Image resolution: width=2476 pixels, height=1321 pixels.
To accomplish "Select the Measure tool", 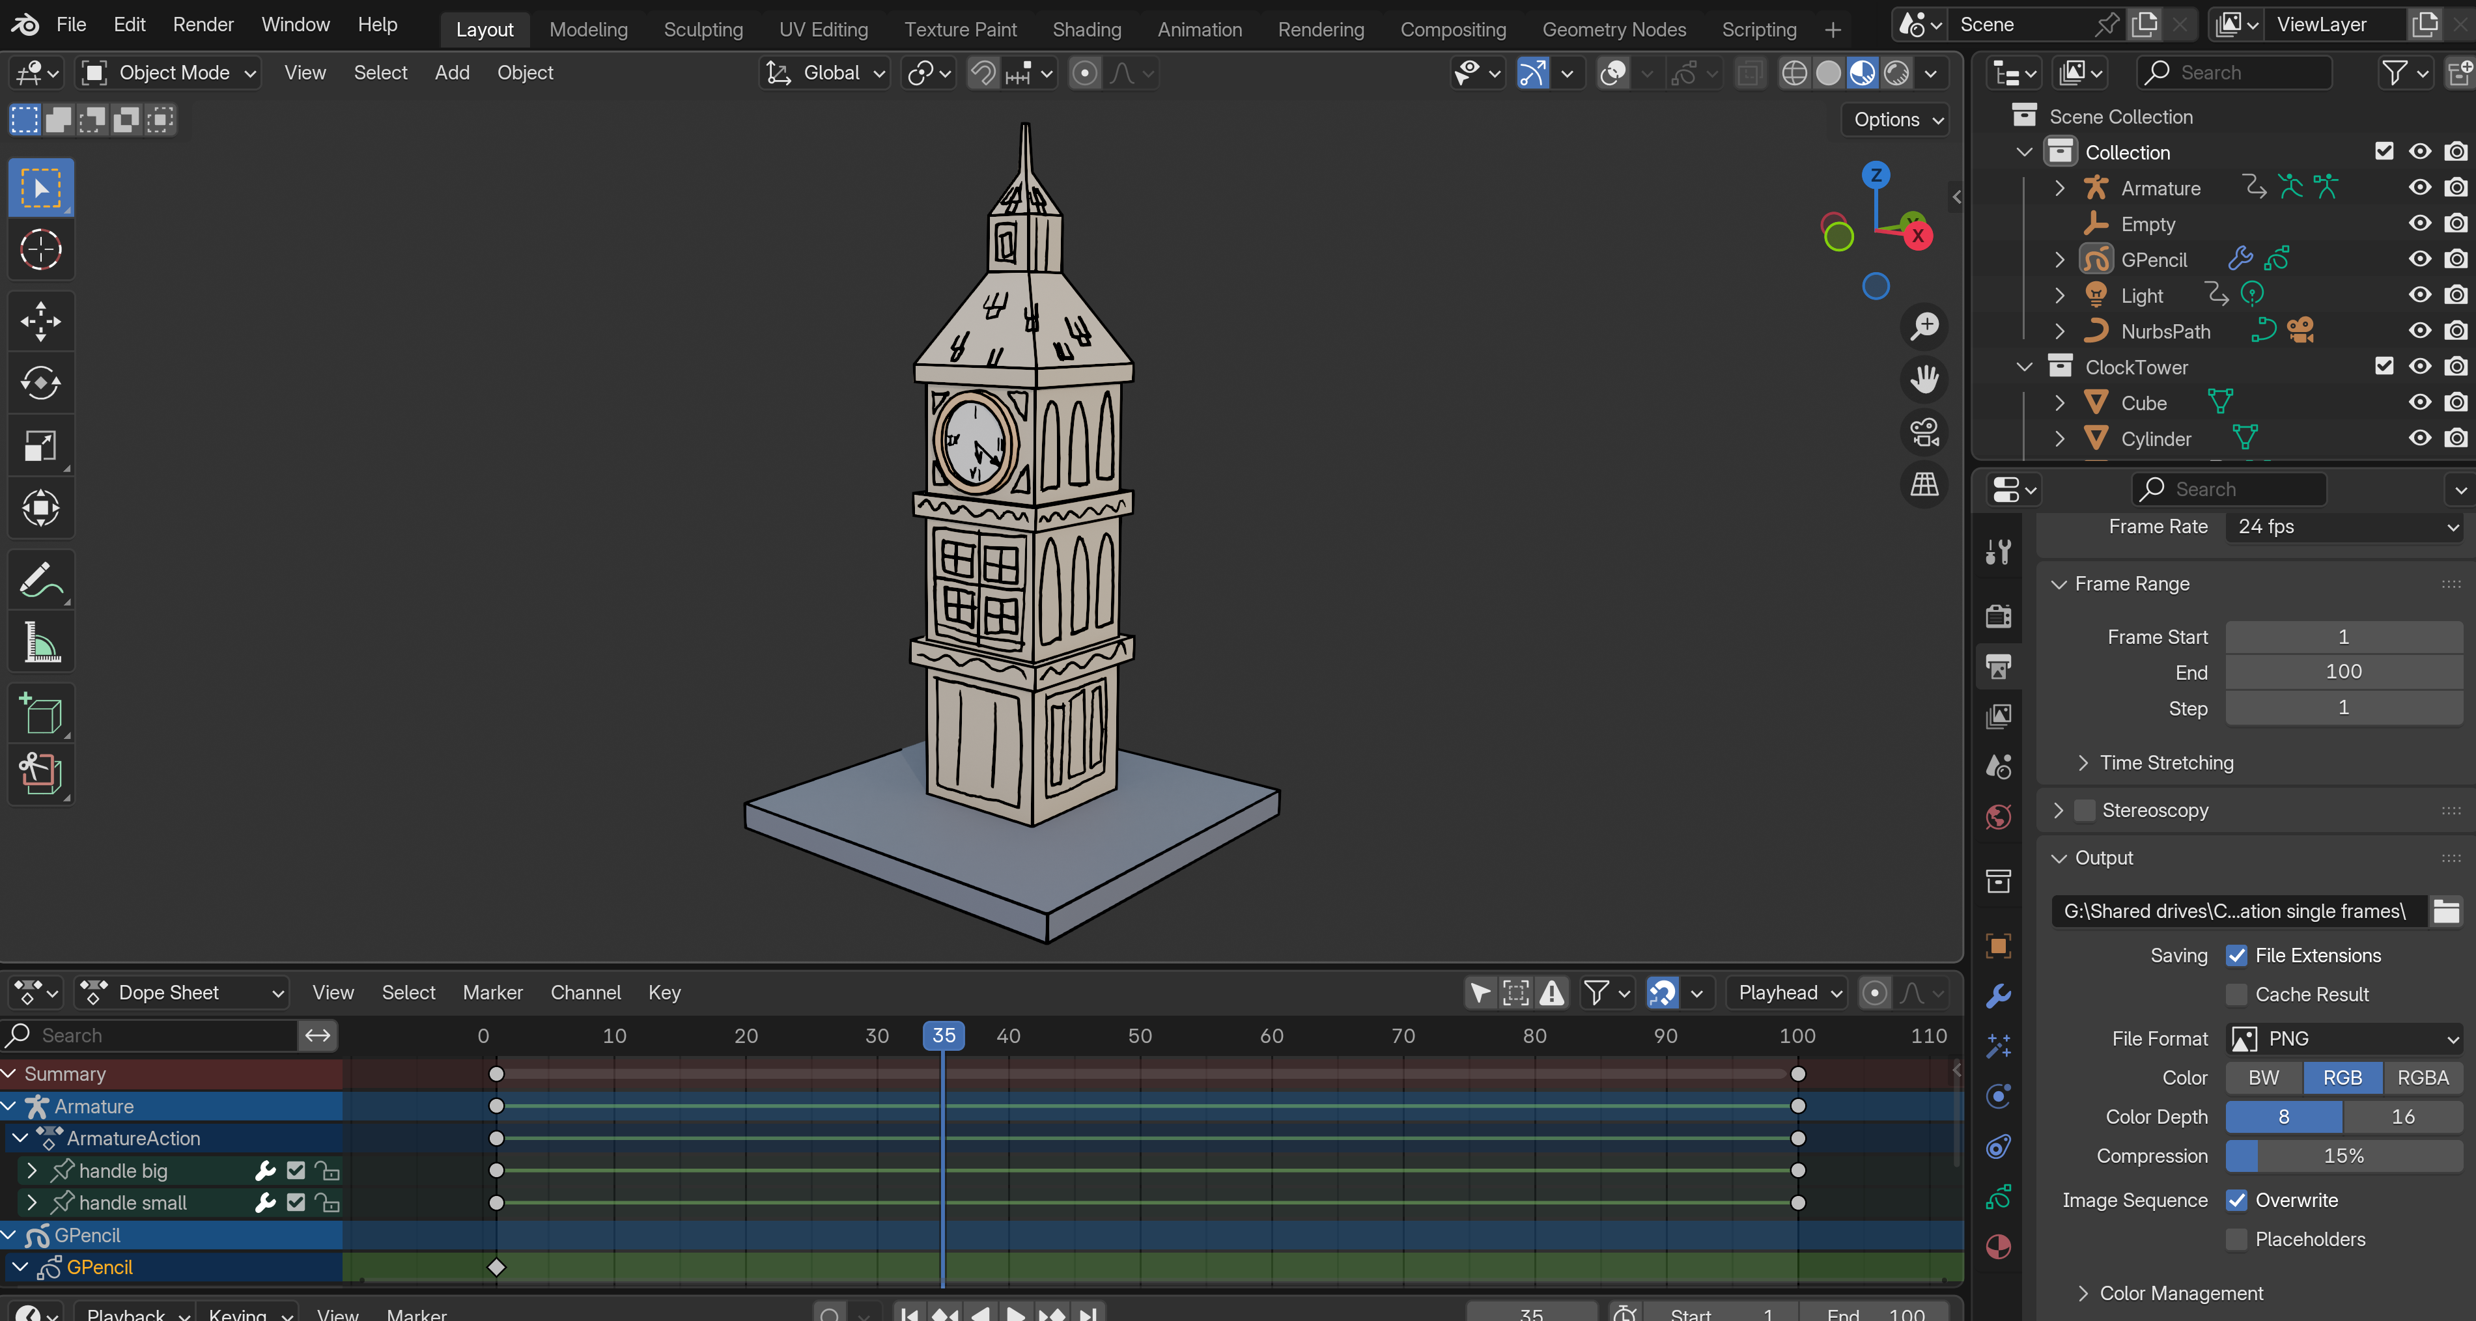I will tap(40, 642).
